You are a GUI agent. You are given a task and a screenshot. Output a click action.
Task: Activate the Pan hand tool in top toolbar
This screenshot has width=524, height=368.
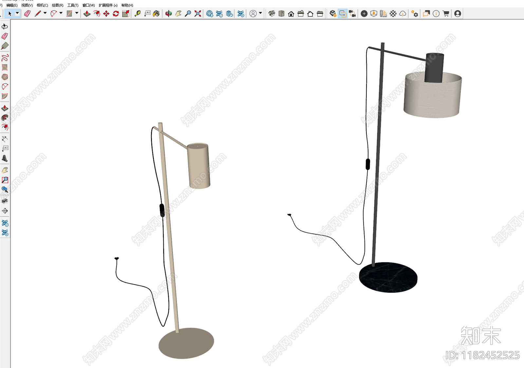[x=178, y=13]
